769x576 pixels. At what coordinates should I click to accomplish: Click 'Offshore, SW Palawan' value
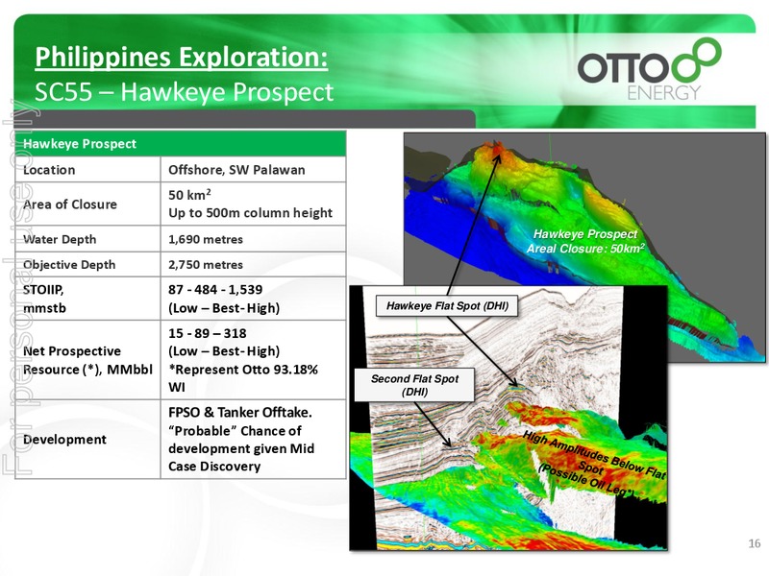point(236,170)
